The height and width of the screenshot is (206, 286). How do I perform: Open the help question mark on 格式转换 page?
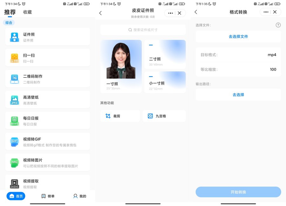[278, 25]
